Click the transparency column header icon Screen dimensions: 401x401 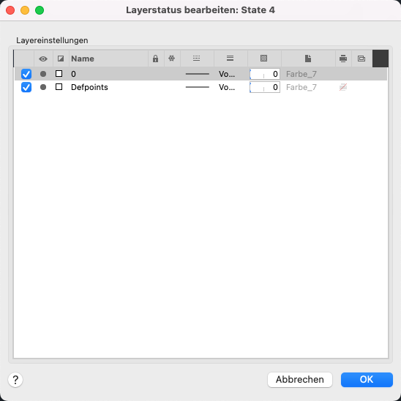point(263,59)
